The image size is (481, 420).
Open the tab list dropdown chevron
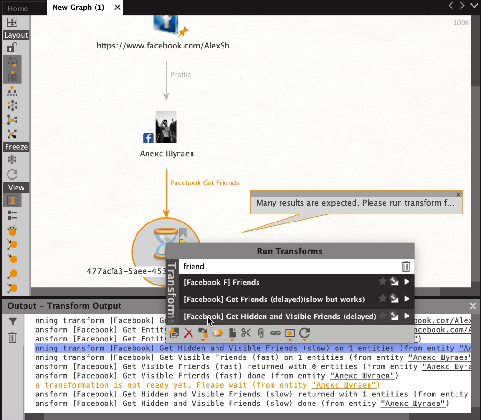click(x=474, y=6)
